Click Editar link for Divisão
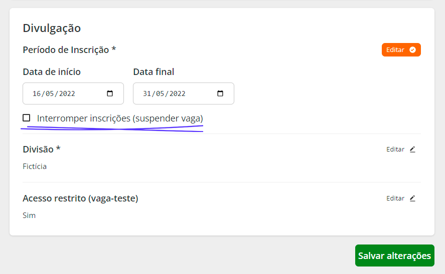This screenshot has height=274, width=445. pos(395,149)
